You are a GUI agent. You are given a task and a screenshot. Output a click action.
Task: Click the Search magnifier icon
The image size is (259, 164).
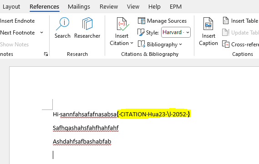[63, 24]
